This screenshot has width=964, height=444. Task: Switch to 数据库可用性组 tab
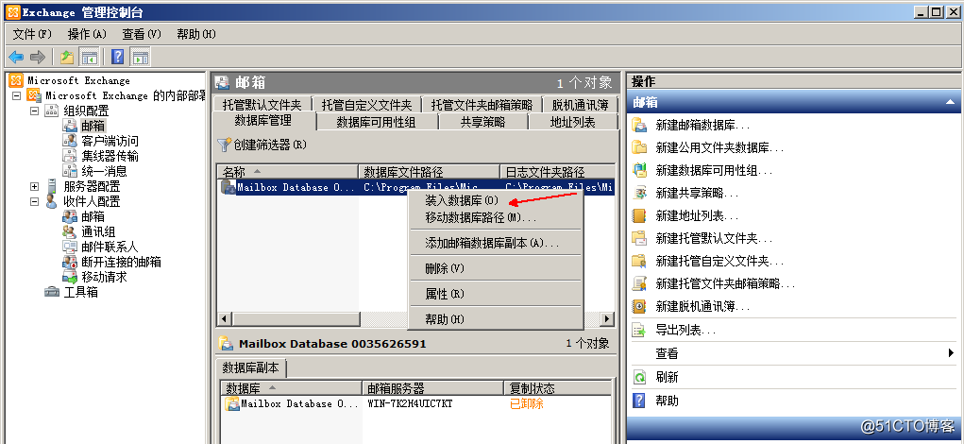tap(377, 123)
